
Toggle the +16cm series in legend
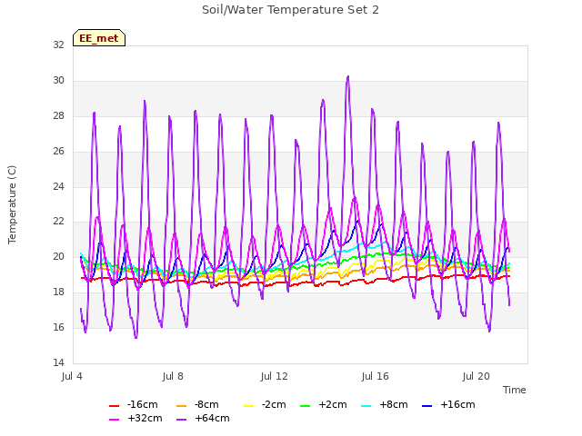coord(448,404)
